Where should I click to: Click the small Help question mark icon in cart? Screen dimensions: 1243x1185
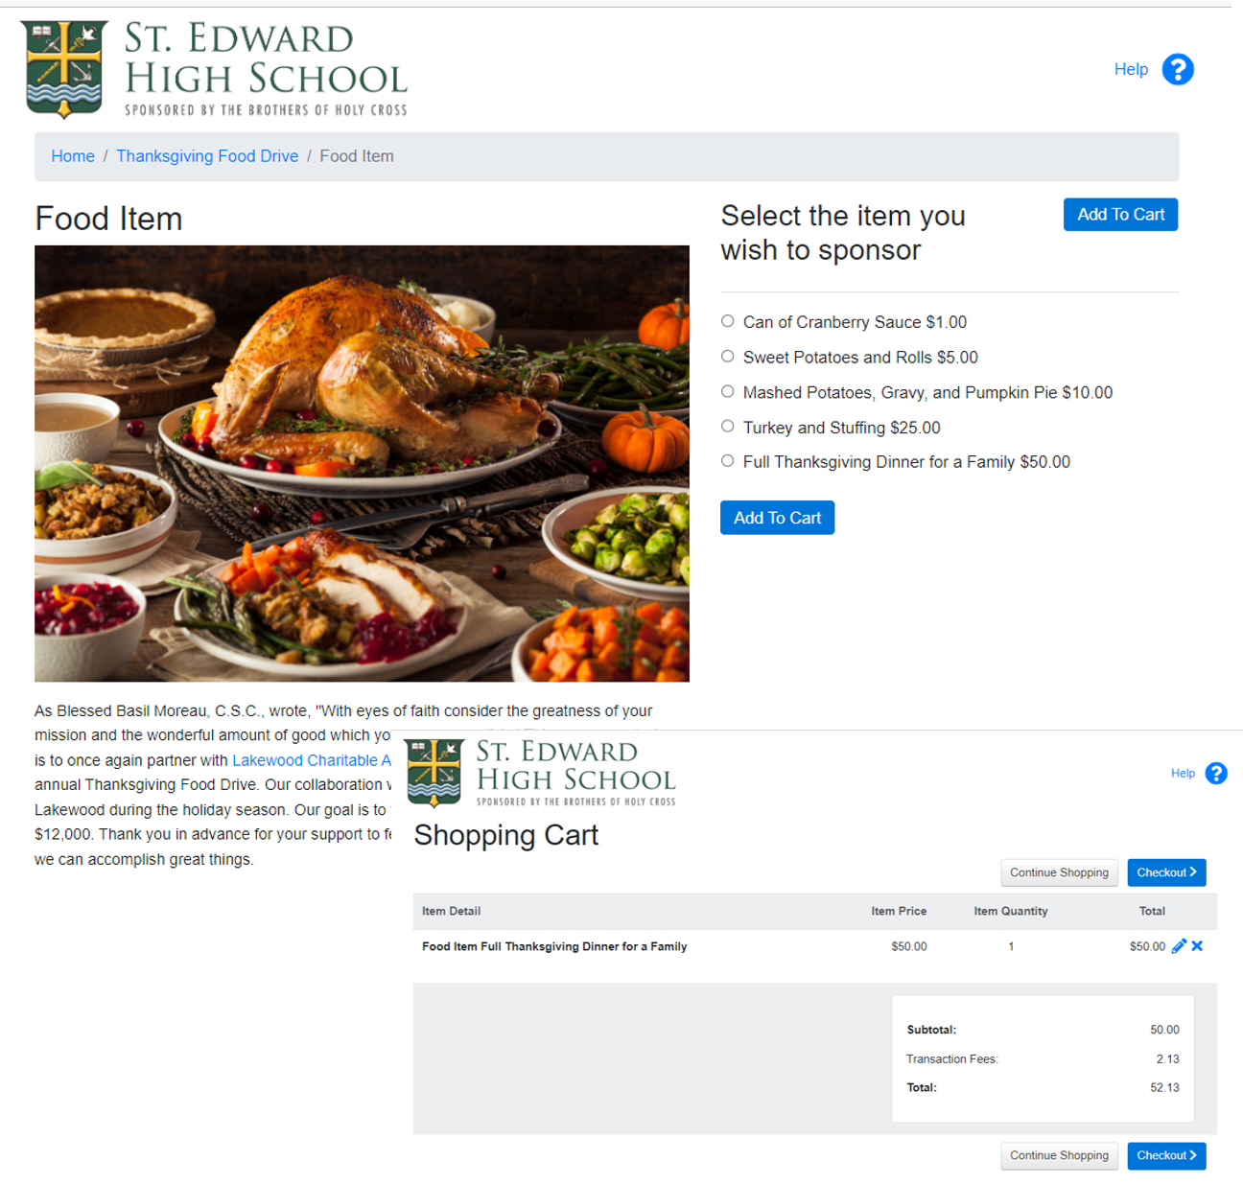click(x=1216, y=774)
